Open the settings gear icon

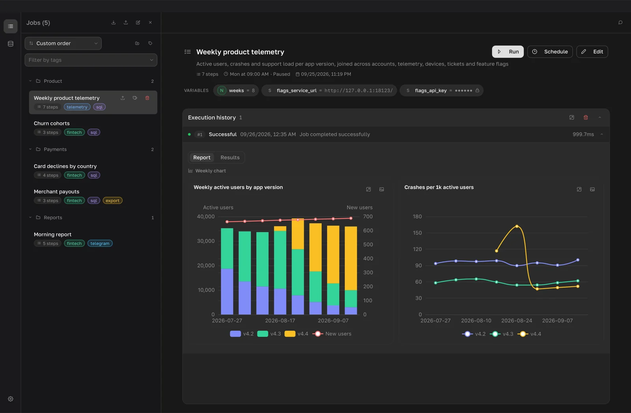click(11, 399)
